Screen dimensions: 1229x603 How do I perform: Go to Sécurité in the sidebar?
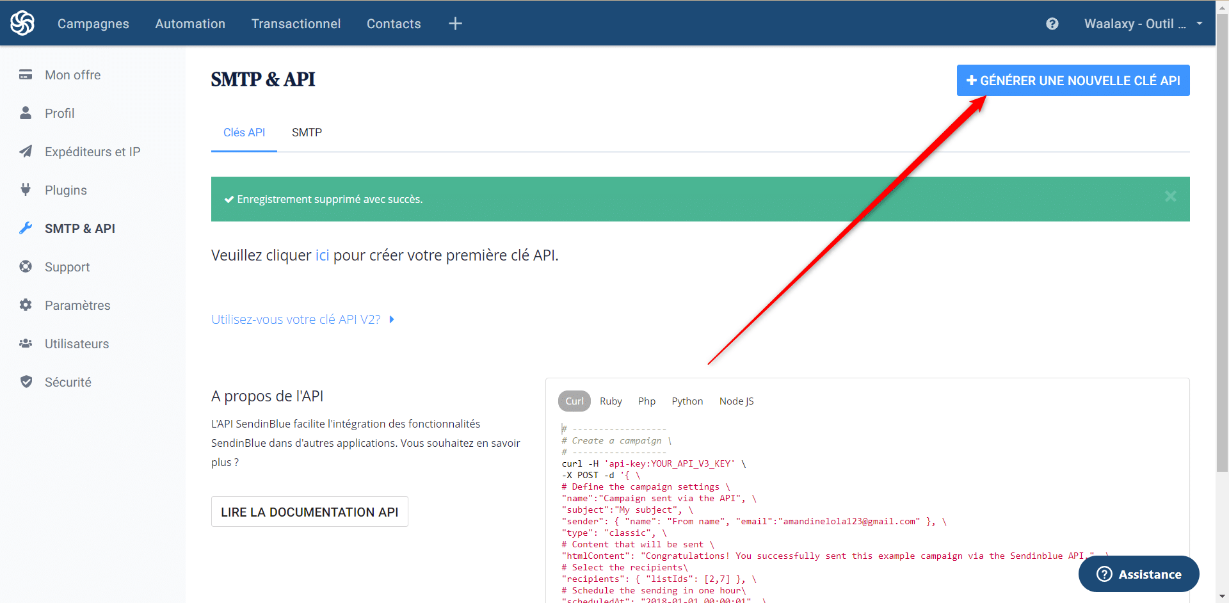(x=68, y=382)
